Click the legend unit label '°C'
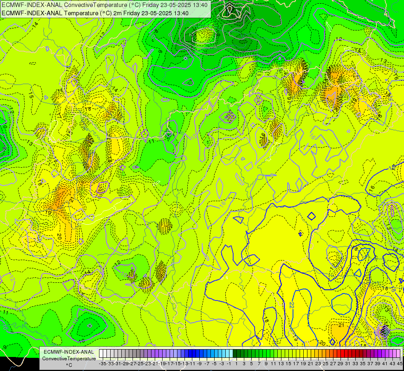This screenshot has width=404, height=371. click(x=69, y=365)
